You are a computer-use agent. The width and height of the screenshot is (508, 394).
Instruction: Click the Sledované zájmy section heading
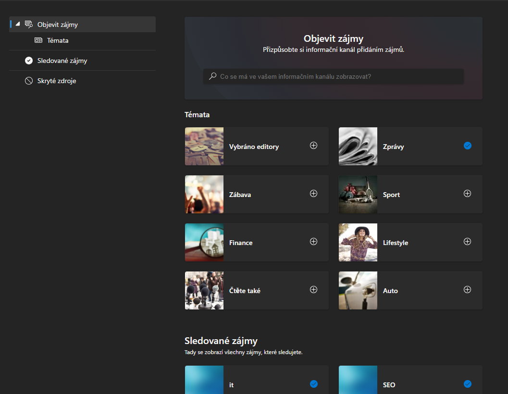point(221,341)
